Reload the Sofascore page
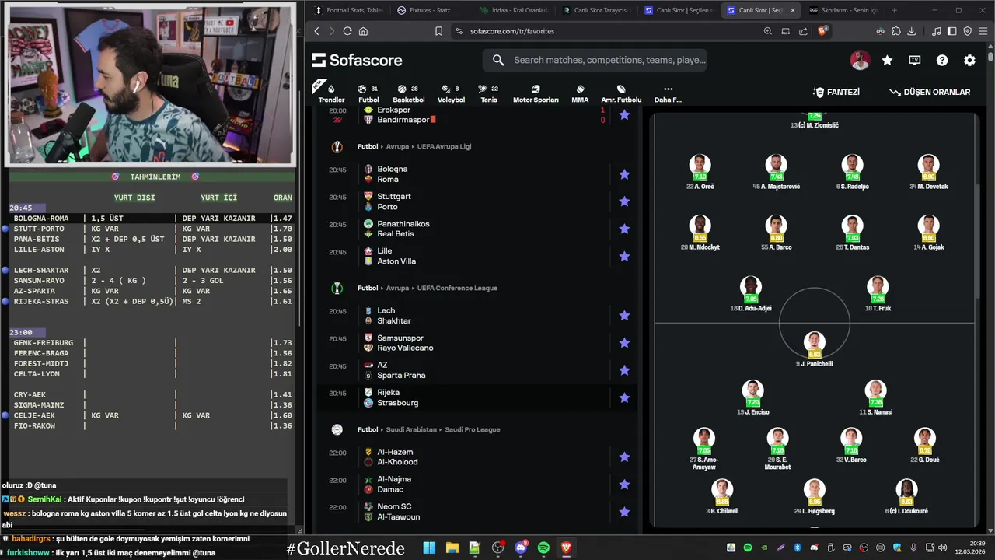Screen dimensions: 995x560 pos(347,31)
